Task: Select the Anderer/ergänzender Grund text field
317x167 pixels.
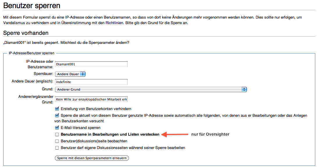Action: 91,99
